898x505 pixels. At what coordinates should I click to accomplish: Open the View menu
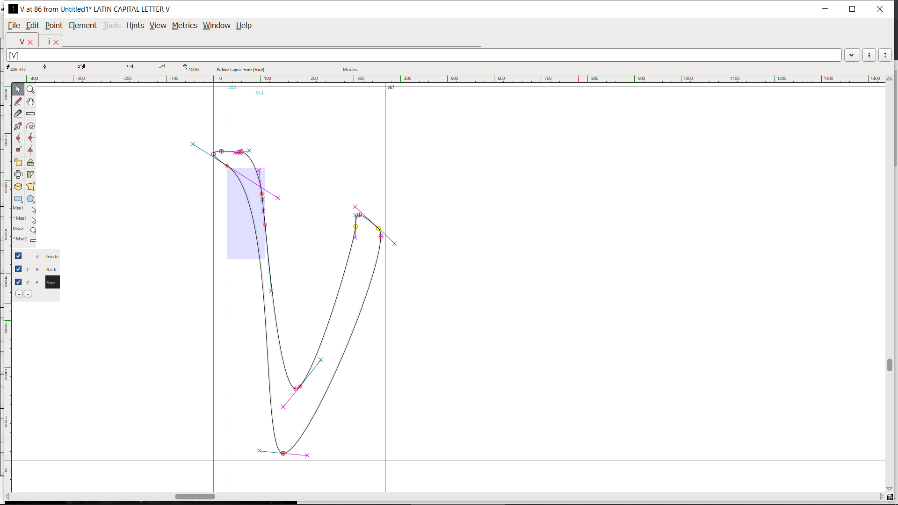click(158, 25)
